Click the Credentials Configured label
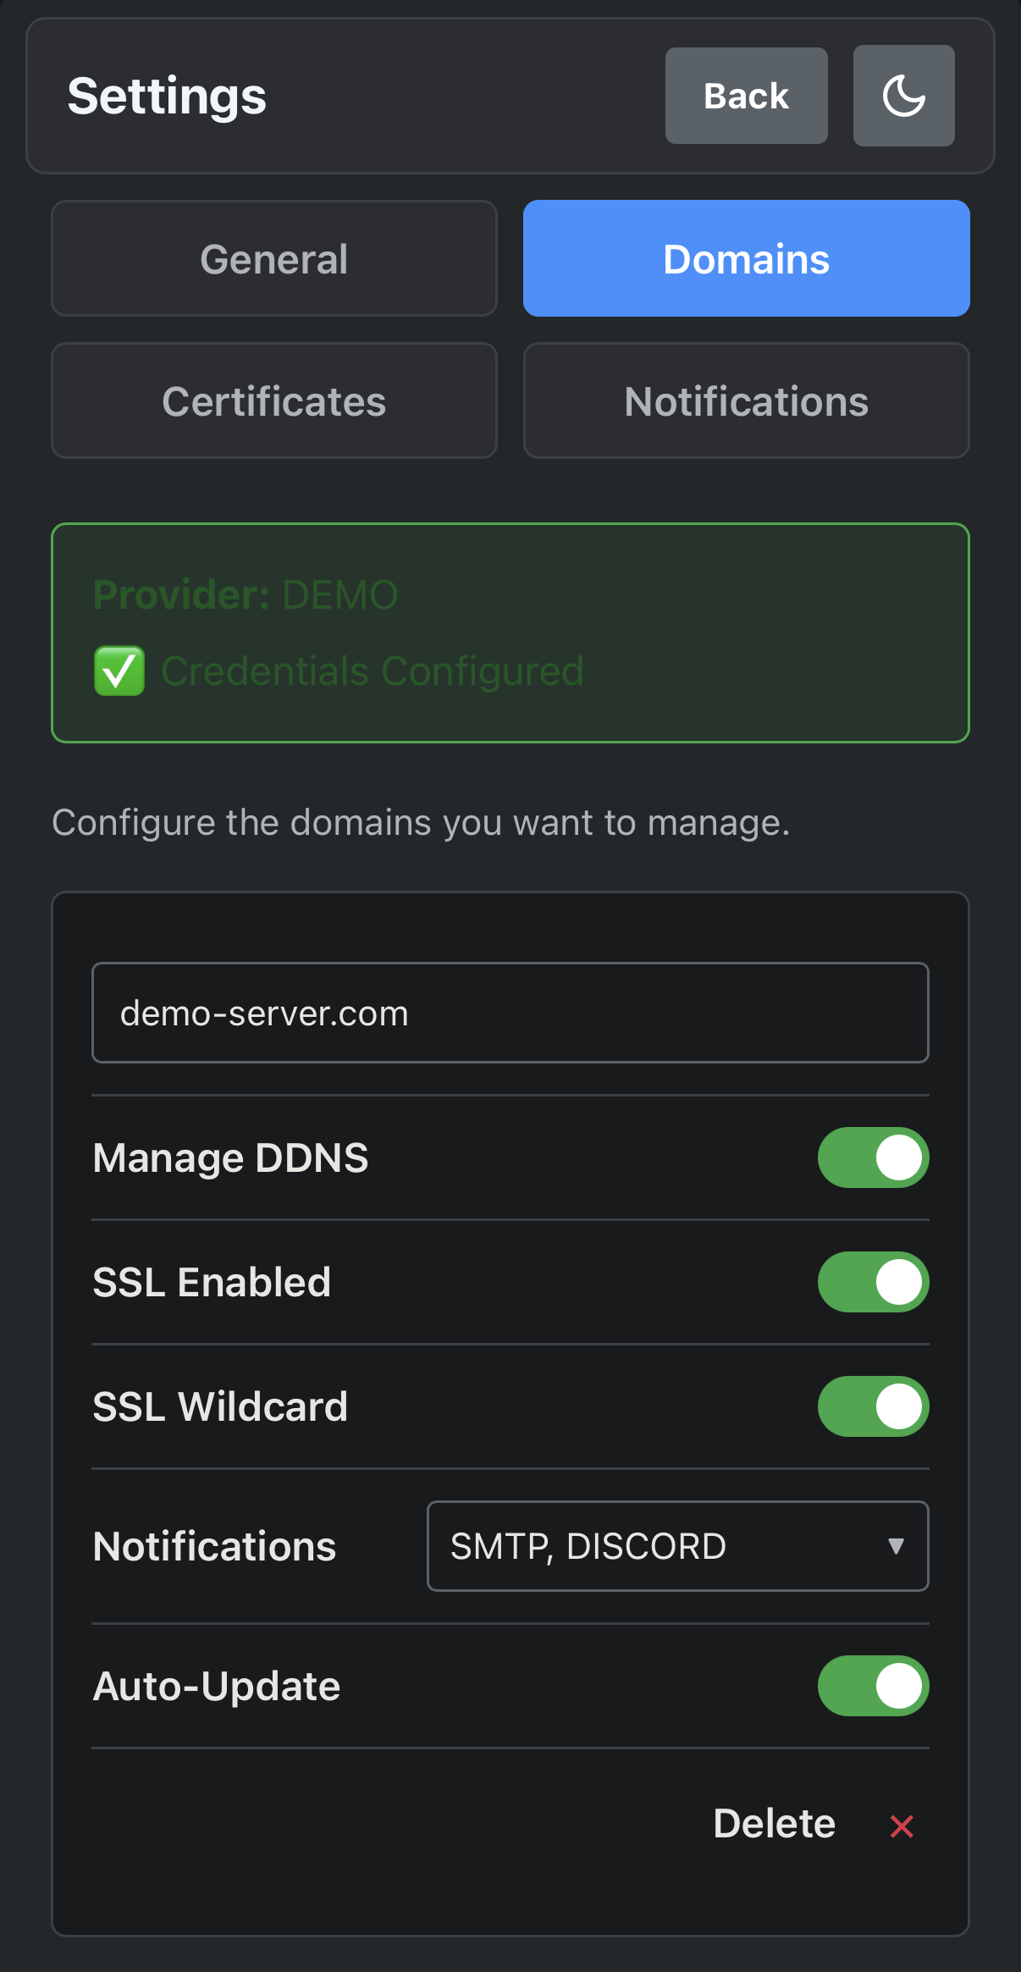 373,671
